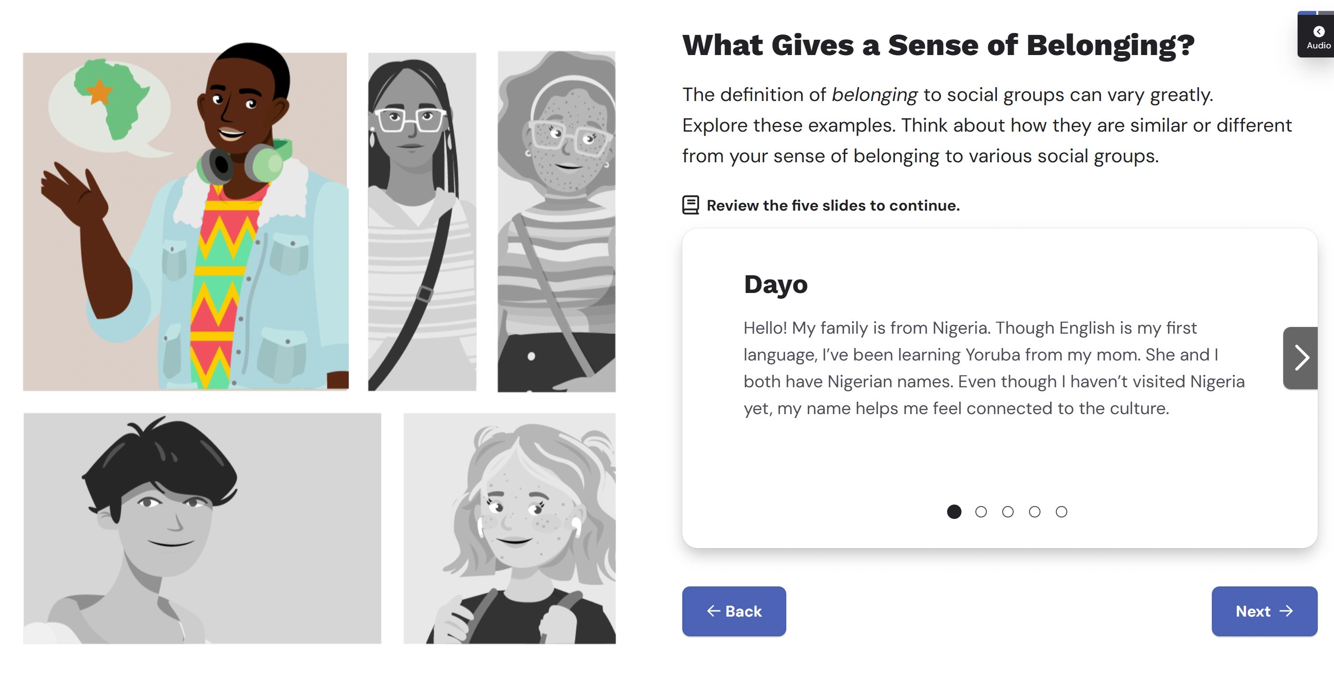1334x675 pixels.
Task: Click the arrow inside Next button
Action: tap(1286, 611)
